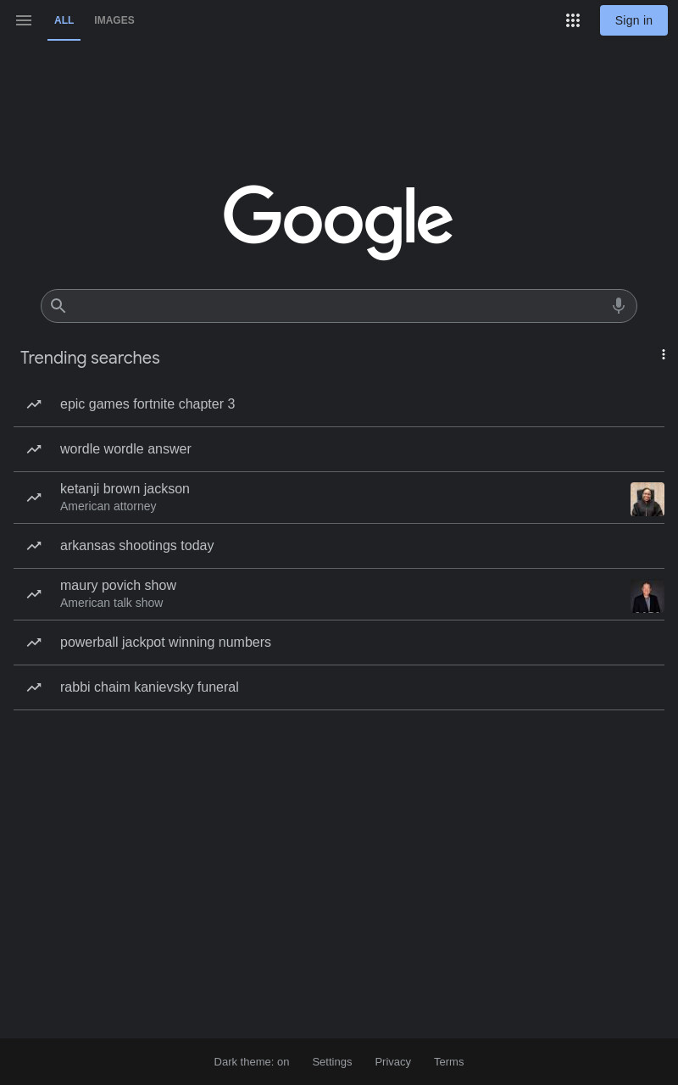Image resolution: width=678 pixels, height=1085 pixels.
Task: Open Maury Povich show thumbnail
Action: click(x=647, y=596)
